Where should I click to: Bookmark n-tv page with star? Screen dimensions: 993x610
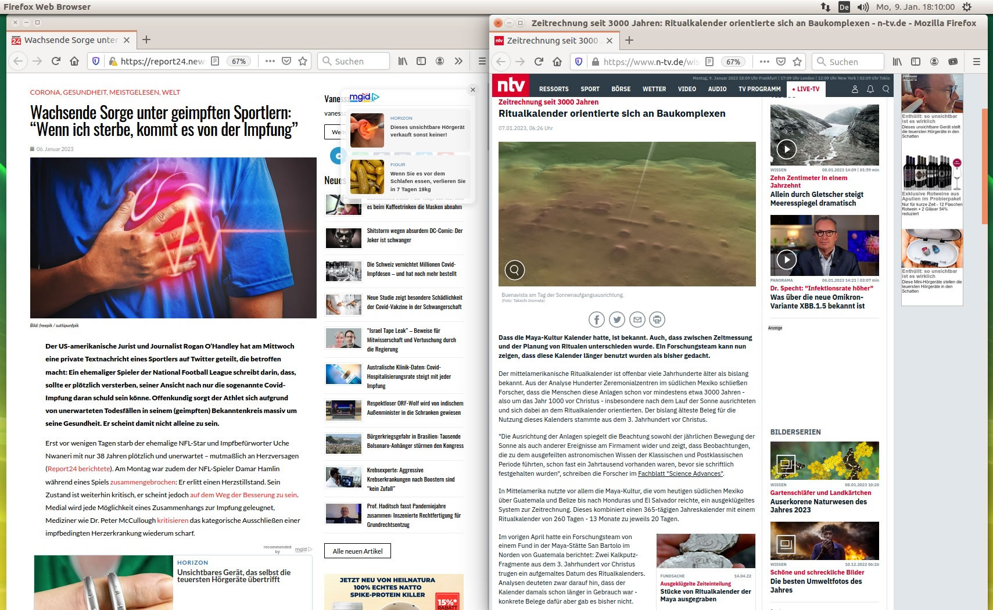(797, 62)
